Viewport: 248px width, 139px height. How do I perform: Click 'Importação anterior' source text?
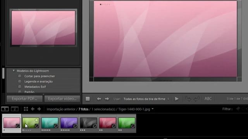pyautogui.click(x=61, y=109)
